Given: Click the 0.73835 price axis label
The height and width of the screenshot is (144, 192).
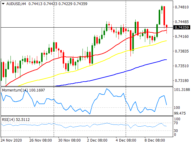Looking at the screenshot, I should (182, 51).
